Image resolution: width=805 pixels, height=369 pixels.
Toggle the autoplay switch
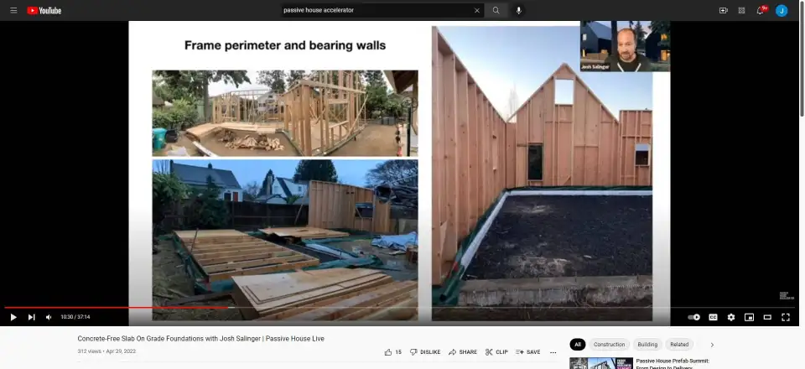[x=693, y=317]
